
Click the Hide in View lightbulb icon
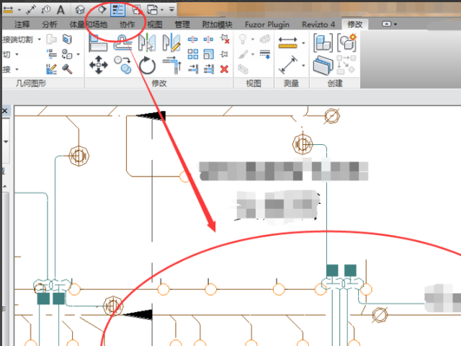coord(243,39)
